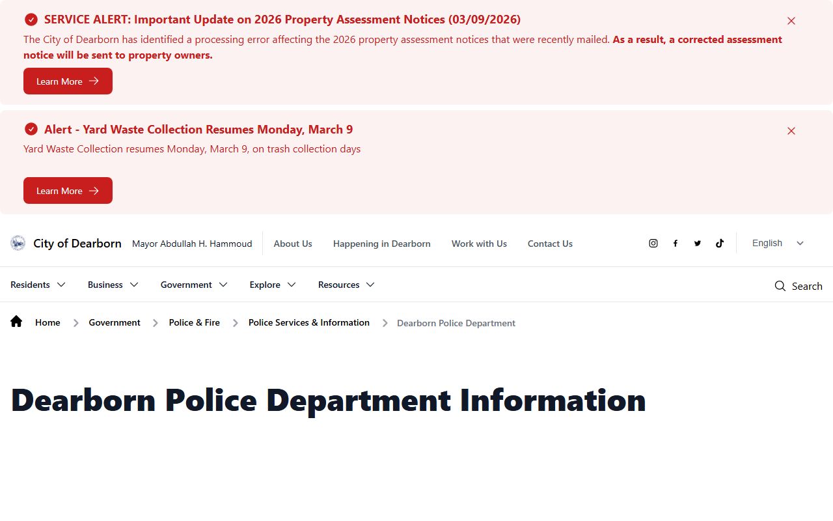Click the Yard Waste Collection Resumes headline
The width and height of the screenshot is (833, 521).
click(198, 129)
